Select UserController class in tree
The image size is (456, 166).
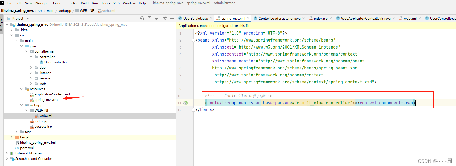[x=56, y=62]
